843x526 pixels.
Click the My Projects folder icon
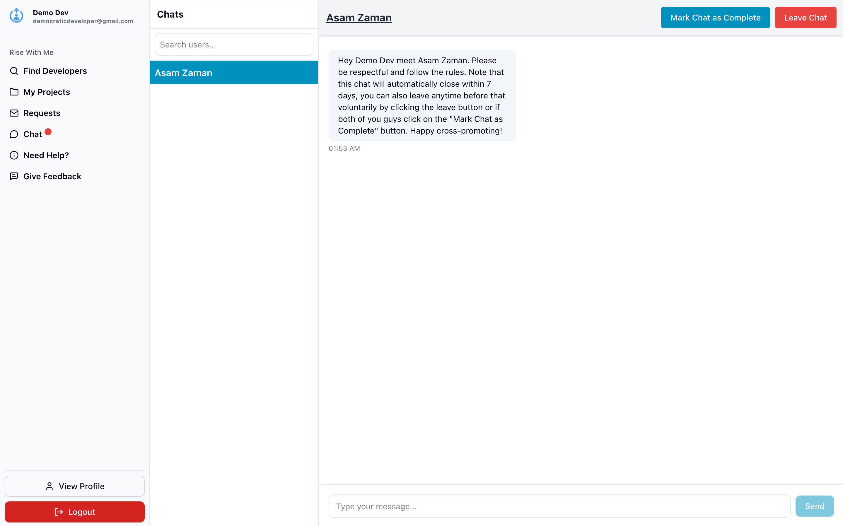14,92
